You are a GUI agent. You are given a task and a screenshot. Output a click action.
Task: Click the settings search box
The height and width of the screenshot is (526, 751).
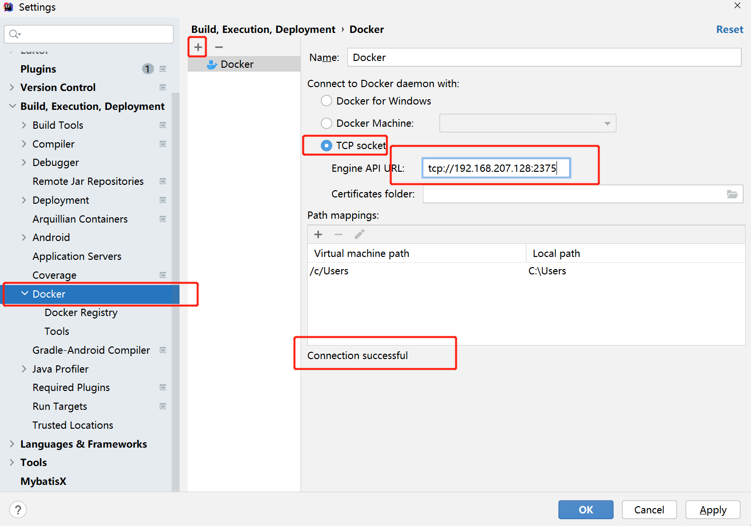pyautogui.click(x=89, y=34)
